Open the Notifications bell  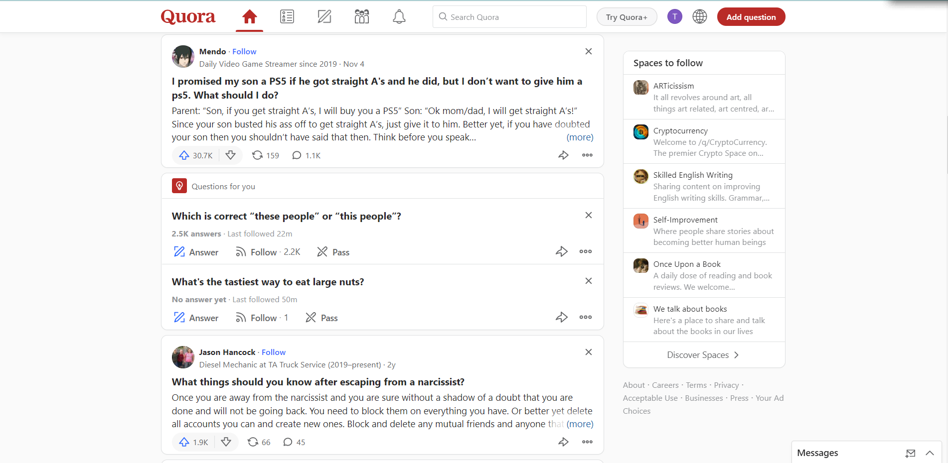coord(399,17)
